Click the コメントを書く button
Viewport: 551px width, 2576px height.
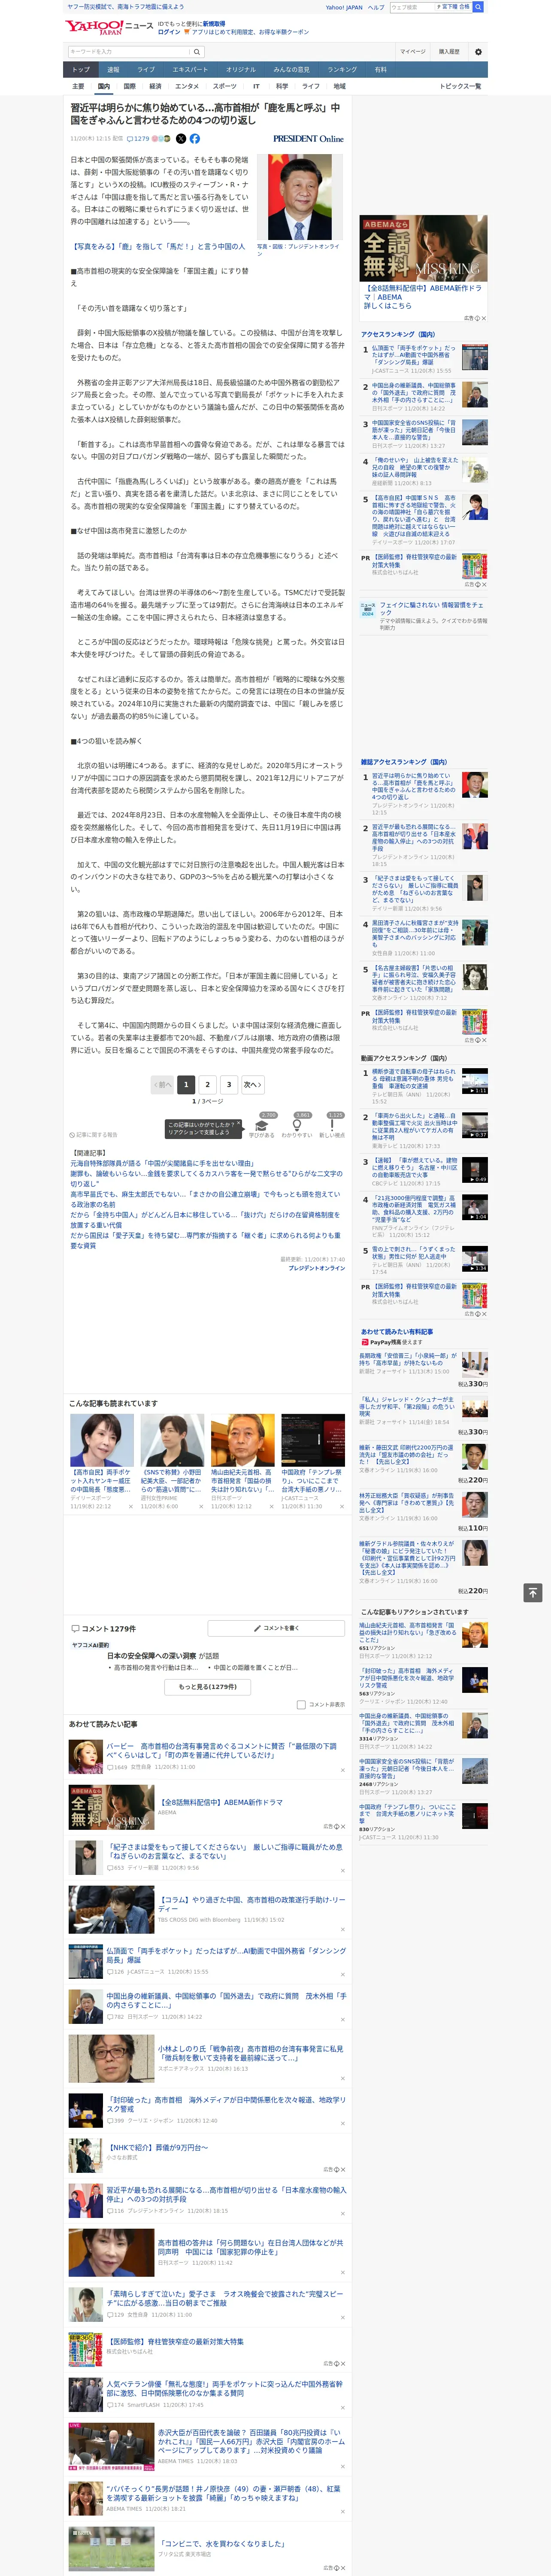(x=276, y=1628)
